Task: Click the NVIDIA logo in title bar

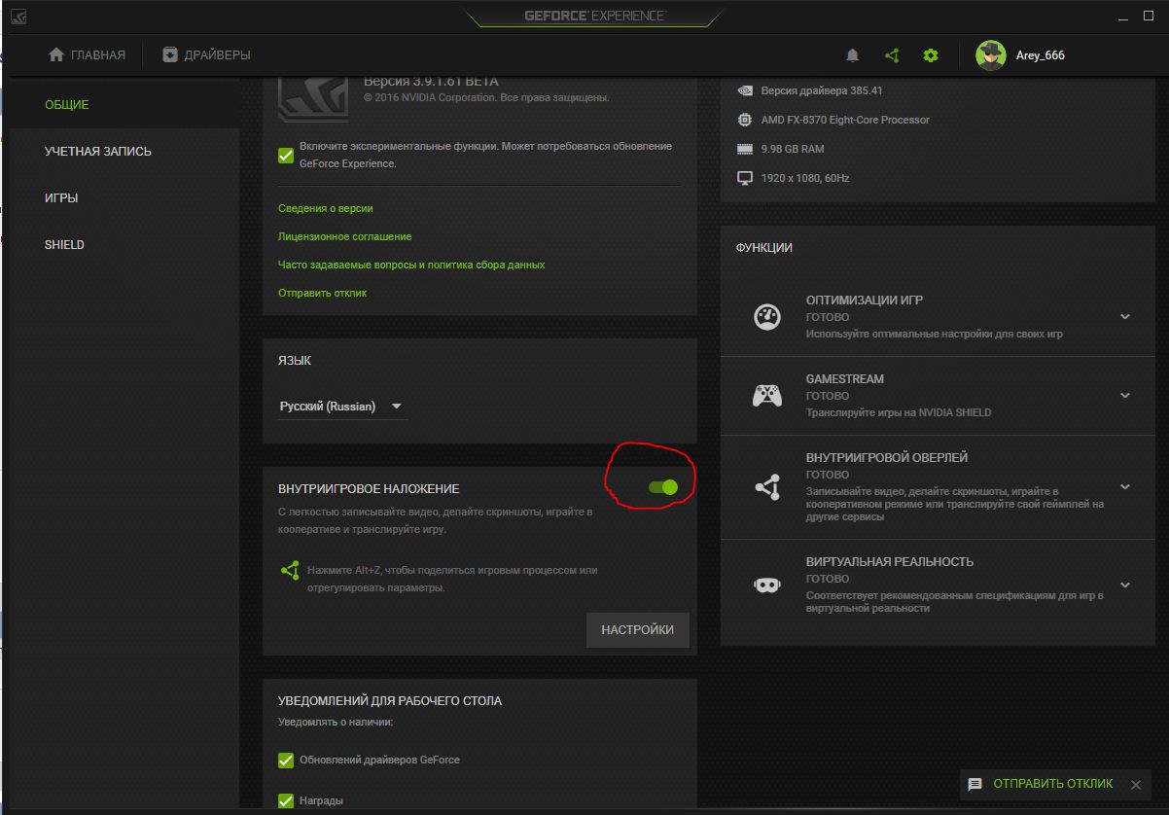Action: point(19,17)
